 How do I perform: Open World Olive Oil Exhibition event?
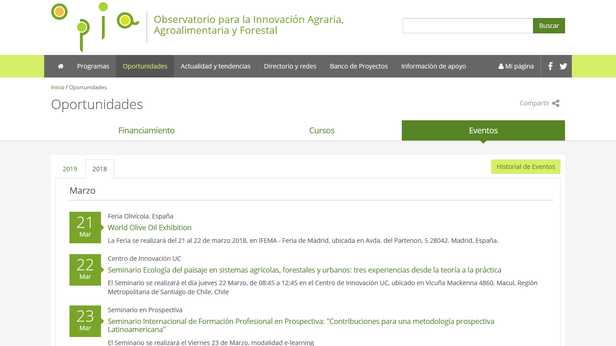[x=150, y=228]
